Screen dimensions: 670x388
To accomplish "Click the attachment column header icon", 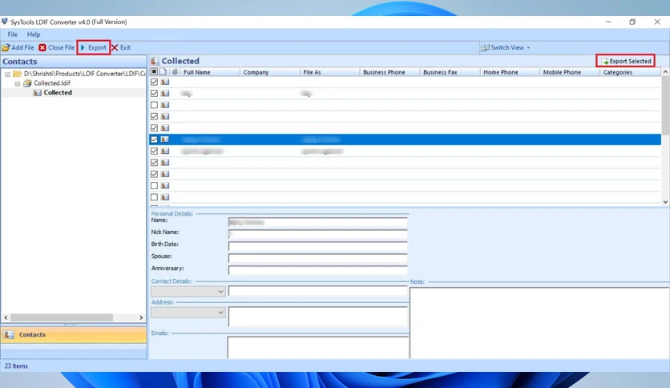I will click(175, 72).
